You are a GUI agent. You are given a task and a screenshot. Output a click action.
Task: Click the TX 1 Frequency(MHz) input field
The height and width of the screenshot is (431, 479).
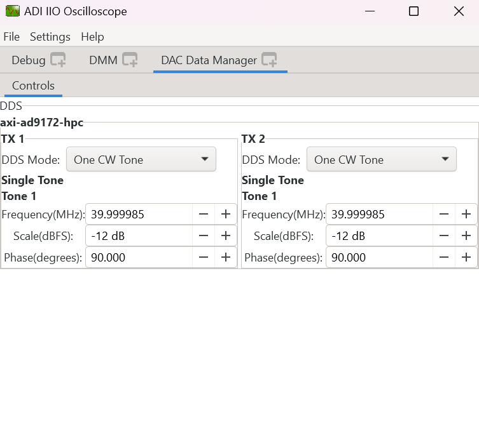[x=139, y=215]
